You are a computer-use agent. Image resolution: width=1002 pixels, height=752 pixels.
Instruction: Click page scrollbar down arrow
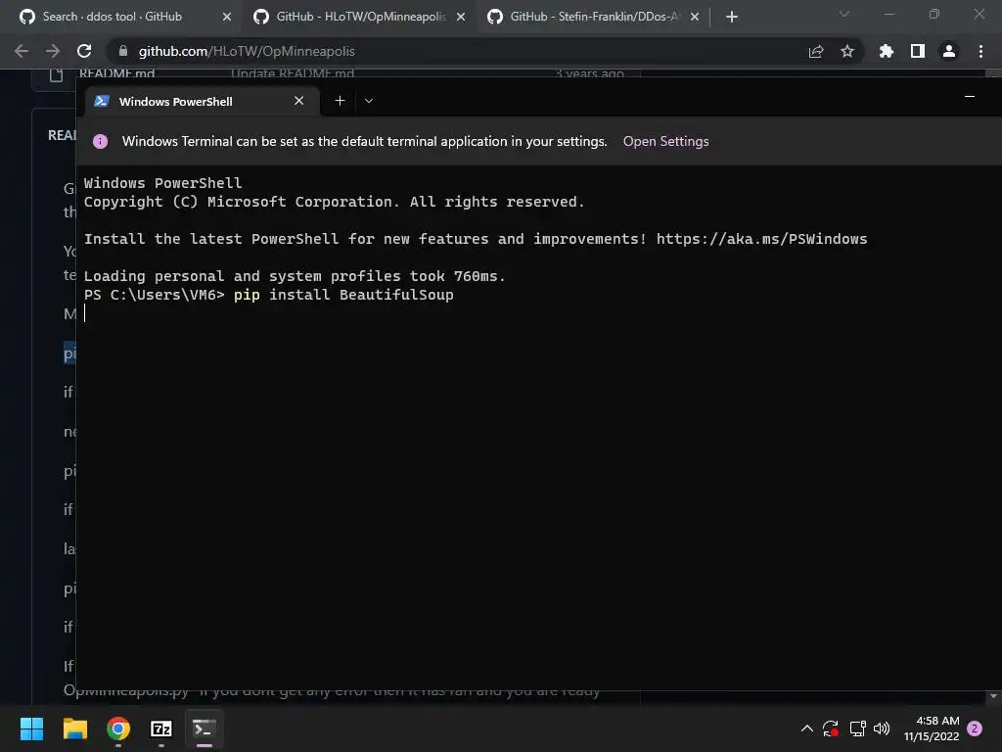coord(993,696)
